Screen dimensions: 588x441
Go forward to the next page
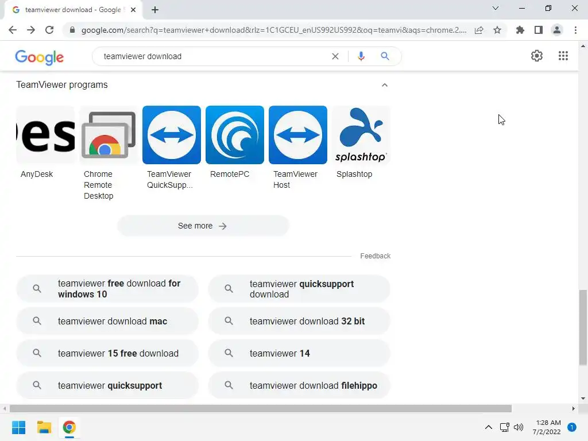point(31,30)
